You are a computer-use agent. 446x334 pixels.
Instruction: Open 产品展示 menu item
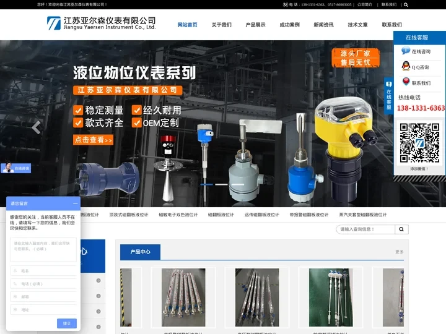point(255,25)
